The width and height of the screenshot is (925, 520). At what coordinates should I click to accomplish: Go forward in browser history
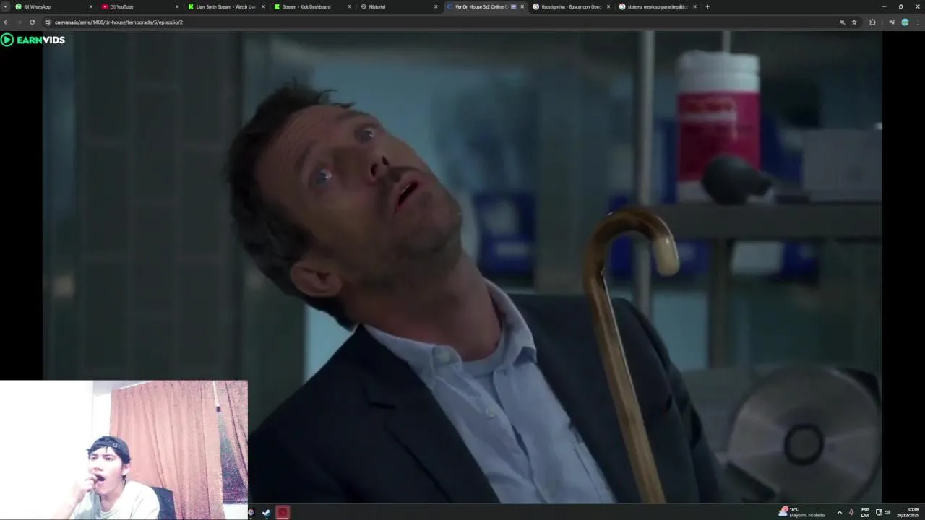[19, 22]
